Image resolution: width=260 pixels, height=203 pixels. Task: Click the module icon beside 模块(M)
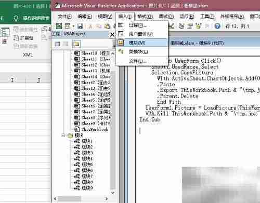coord(121,43)
